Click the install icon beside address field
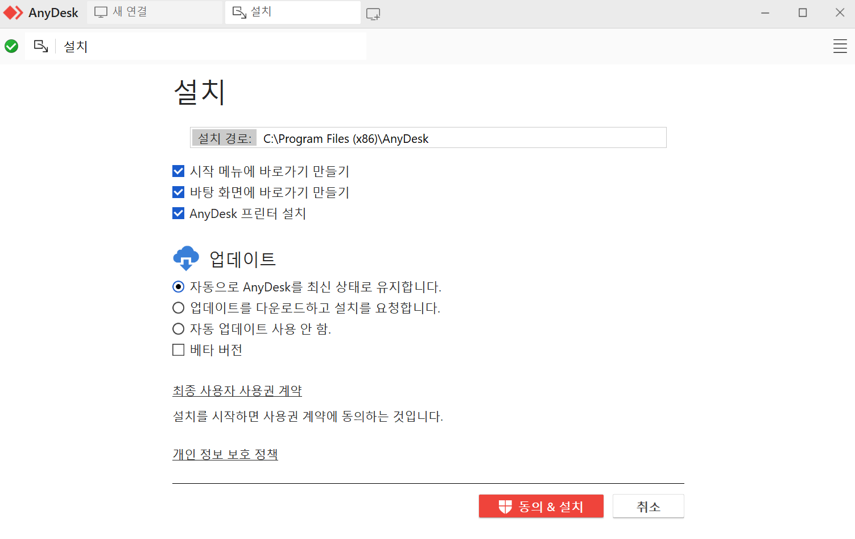The image size is (855, 539). 41,46
